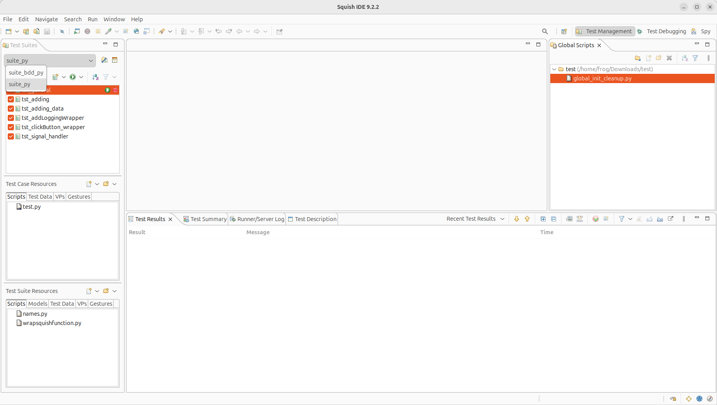Switch to the Test Debugging perspective
The image size is (717, 405).
(662, 31)
